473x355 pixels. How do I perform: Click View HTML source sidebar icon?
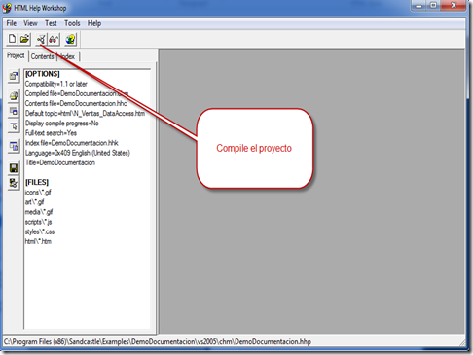pos(14,147)
